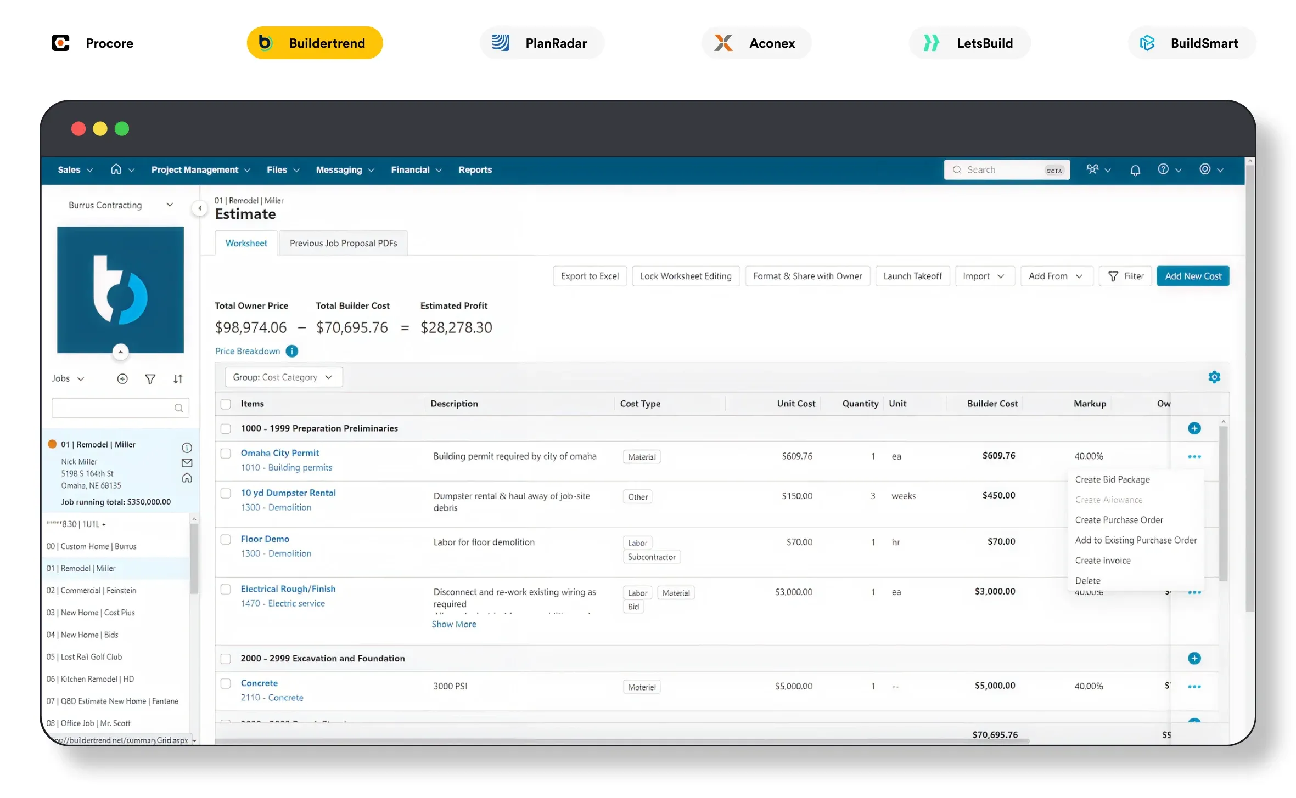Viewport: 1296px width, 798px height.
Task: Check the Electrical Rough/Finish checkbox
Action: click(x=226, y=589)
